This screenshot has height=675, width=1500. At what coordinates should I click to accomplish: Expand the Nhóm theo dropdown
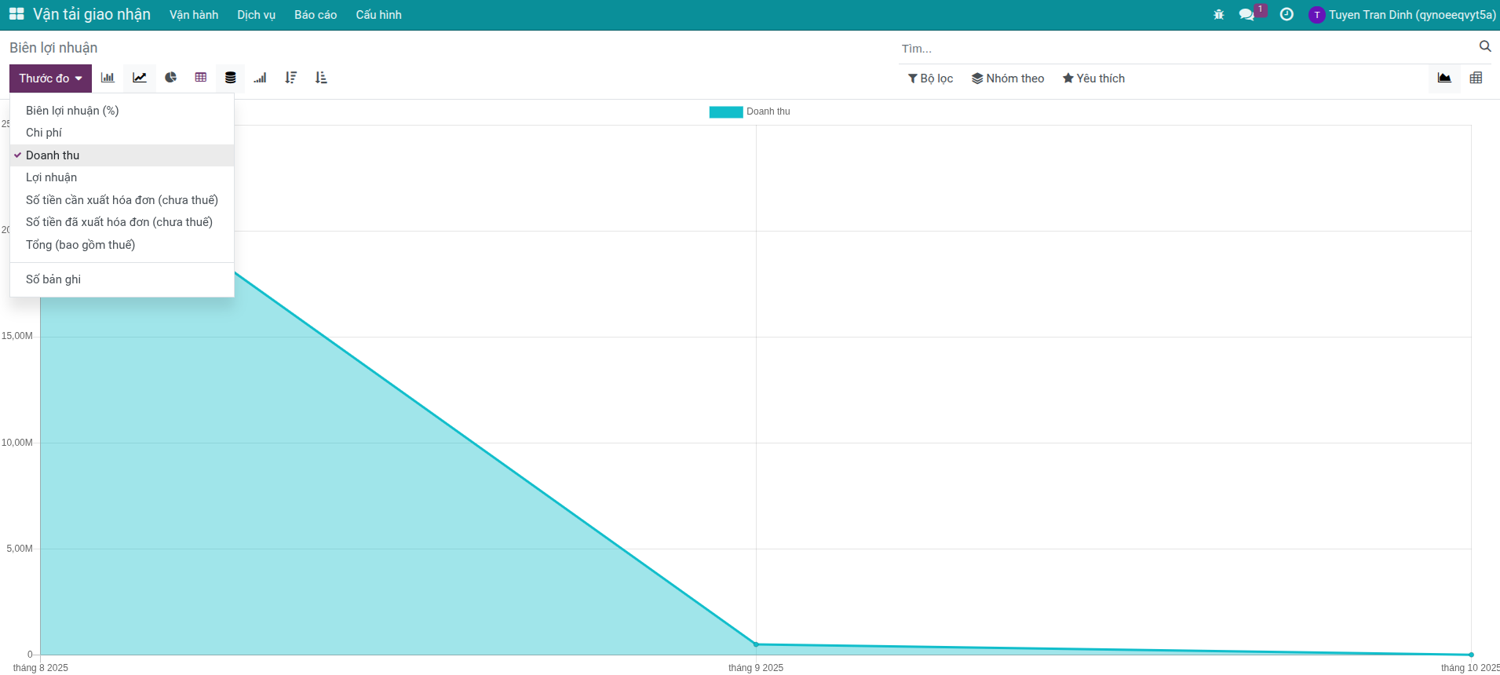(x=1008, y=78)
